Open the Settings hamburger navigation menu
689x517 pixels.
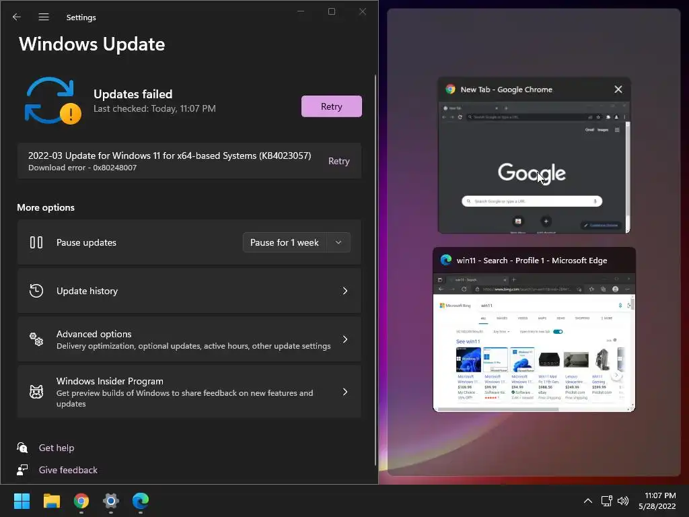pos(44,17)
